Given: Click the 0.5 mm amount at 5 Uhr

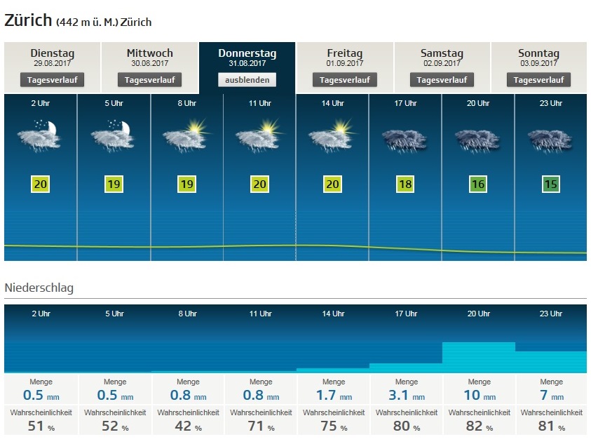Looking at the screenshot, I should (115, 396).
